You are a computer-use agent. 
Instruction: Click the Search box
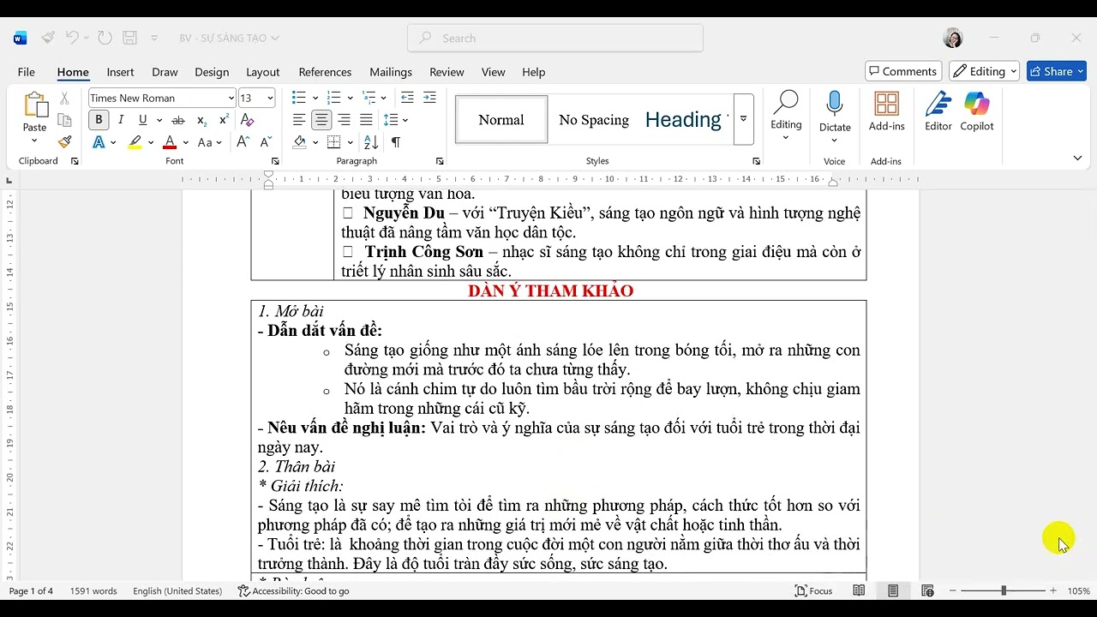click(x=555, y=38)
